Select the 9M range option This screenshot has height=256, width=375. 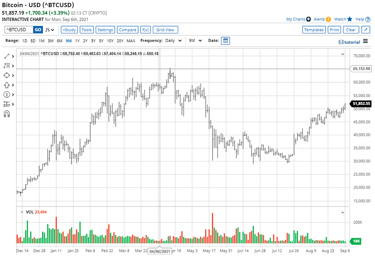[69, 41]
